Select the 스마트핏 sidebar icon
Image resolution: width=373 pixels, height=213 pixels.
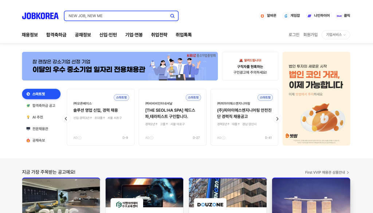tap(28, 94)
